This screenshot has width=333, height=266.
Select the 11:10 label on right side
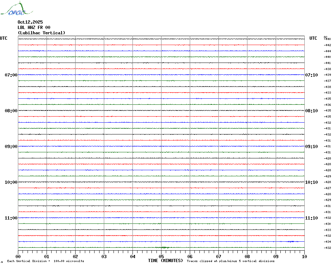click(x=311, y=218)
